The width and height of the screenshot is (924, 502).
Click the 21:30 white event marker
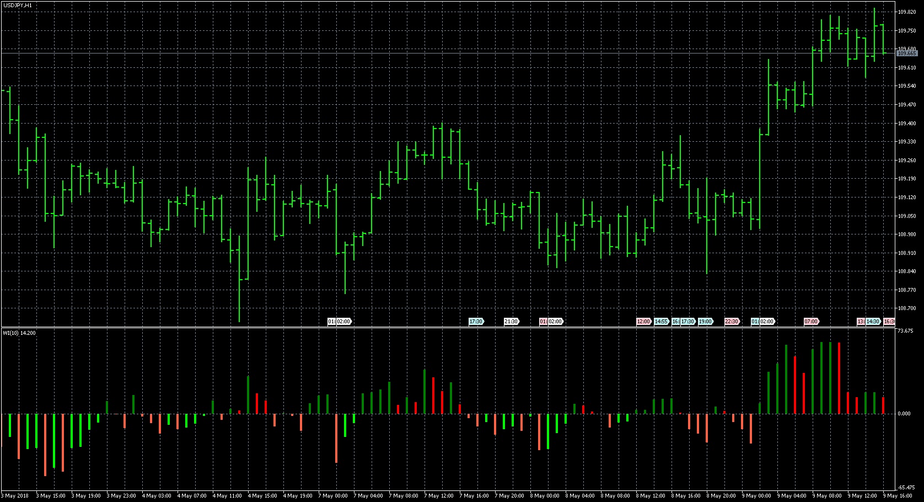click(x=511, y=322)
